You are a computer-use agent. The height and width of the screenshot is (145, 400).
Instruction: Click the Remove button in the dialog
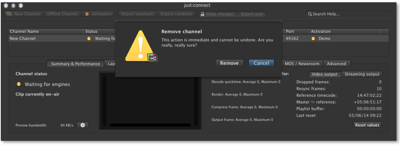229,63
